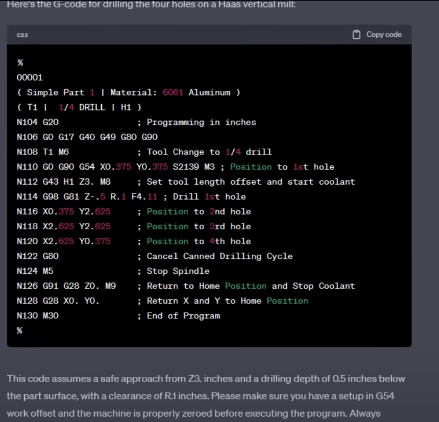
Task: Click the N130 M30 end of program line
Action: 37,315
